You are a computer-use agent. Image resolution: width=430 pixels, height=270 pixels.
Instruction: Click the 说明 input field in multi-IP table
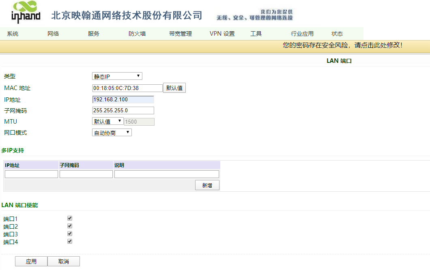tap(166, 174)
